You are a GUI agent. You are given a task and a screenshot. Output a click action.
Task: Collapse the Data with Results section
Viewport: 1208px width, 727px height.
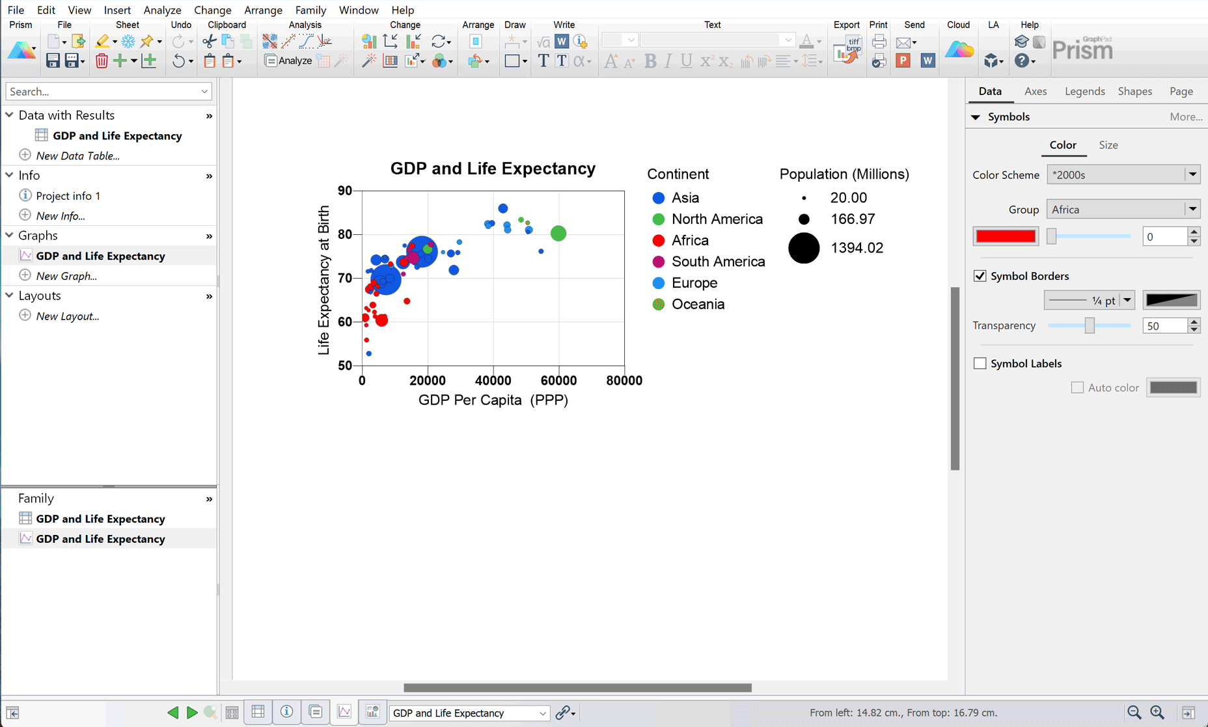tap(9, 115)
